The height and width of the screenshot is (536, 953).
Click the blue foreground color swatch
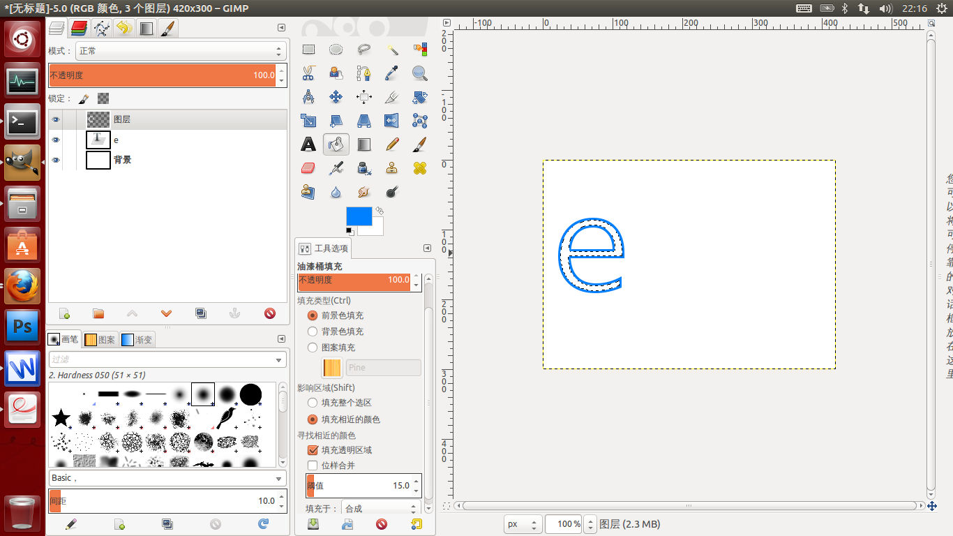359,216
